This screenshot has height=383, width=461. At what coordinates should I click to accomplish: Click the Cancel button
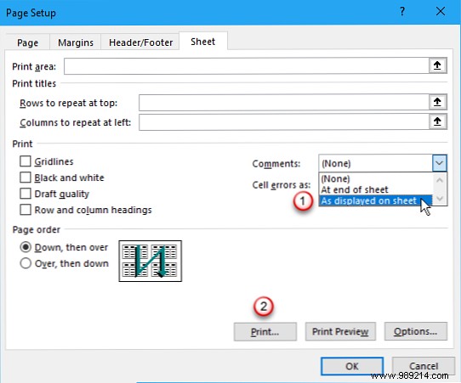[424, 366]
